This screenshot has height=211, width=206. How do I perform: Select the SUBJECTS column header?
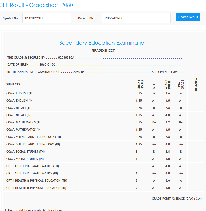point(13,84)
